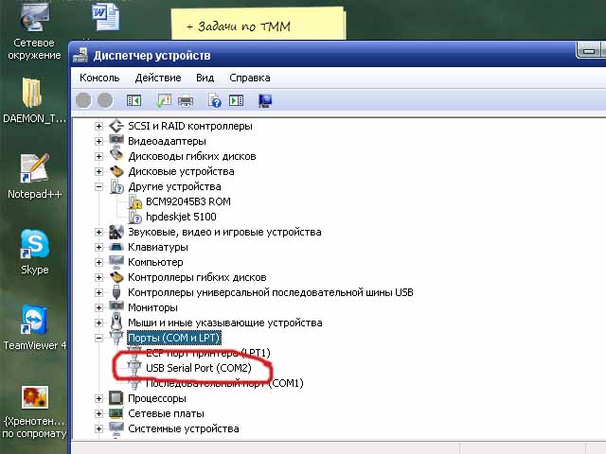Click the Дисковые устройства label
The height and width of the screenshot is (454, 606).
point(181,171)
